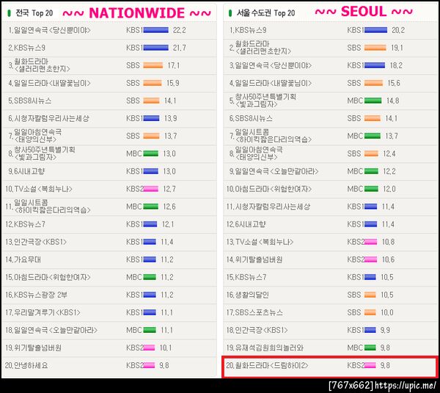
Task: Select the '안녕하세요' row
Action: point(109,366)
